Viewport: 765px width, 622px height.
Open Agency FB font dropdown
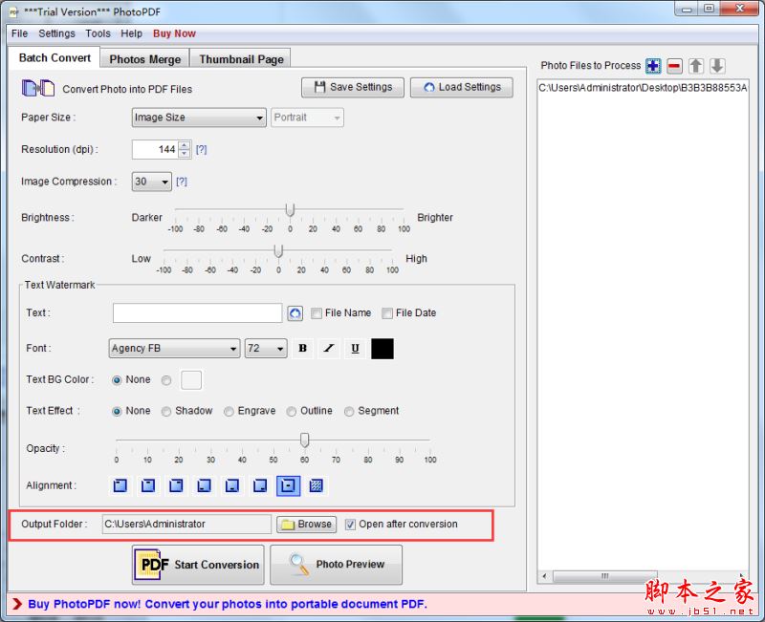click(174, 349)
